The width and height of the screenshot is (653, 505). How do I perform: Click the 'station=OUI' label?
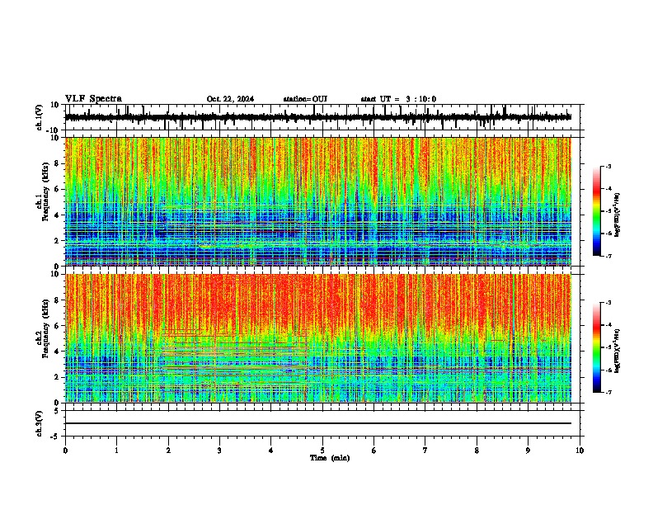pyautogui.click(x=305, y=99)
